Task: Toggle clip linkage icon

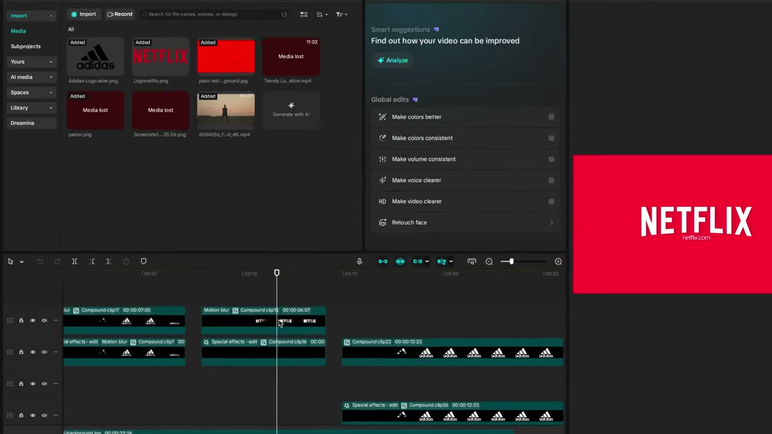Action: tap(417, 262)
